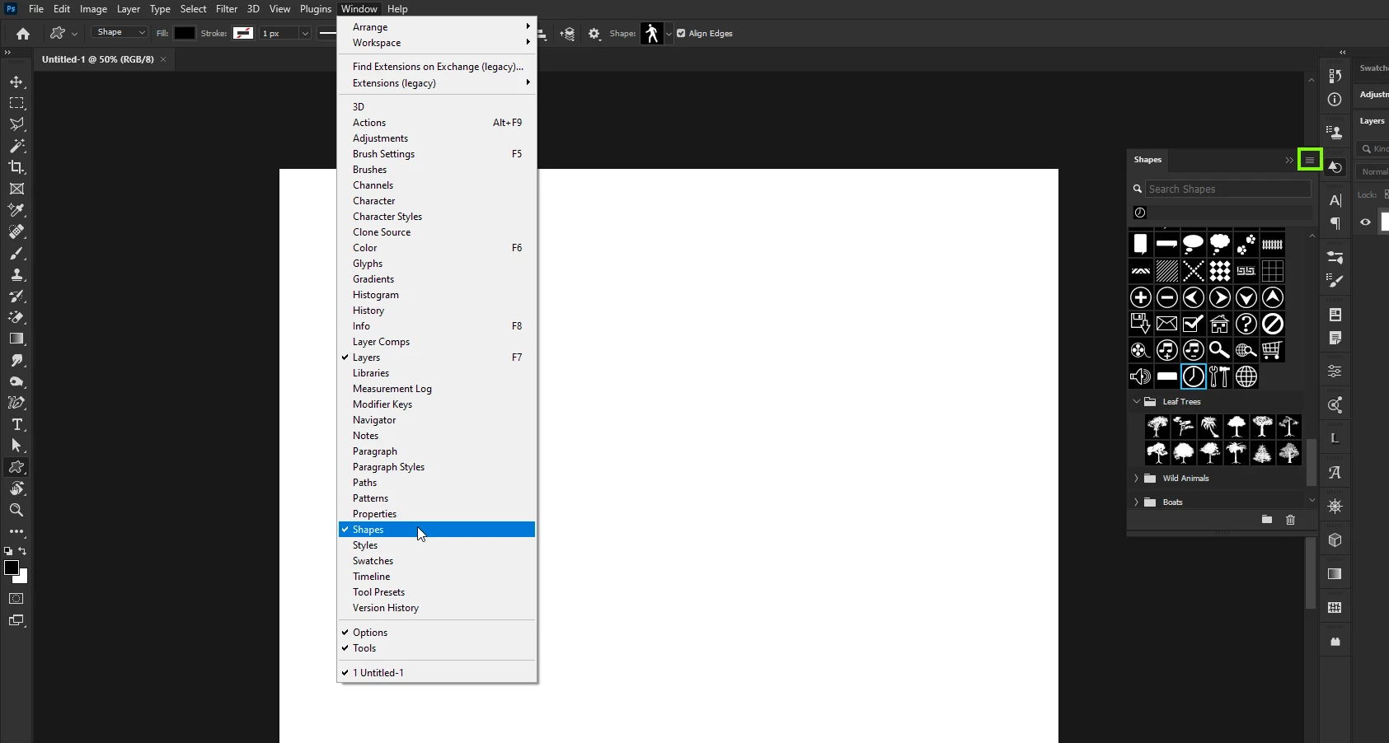Open the File menu
The width and height of the screenshot is (1389, 743).
(36, 9)
